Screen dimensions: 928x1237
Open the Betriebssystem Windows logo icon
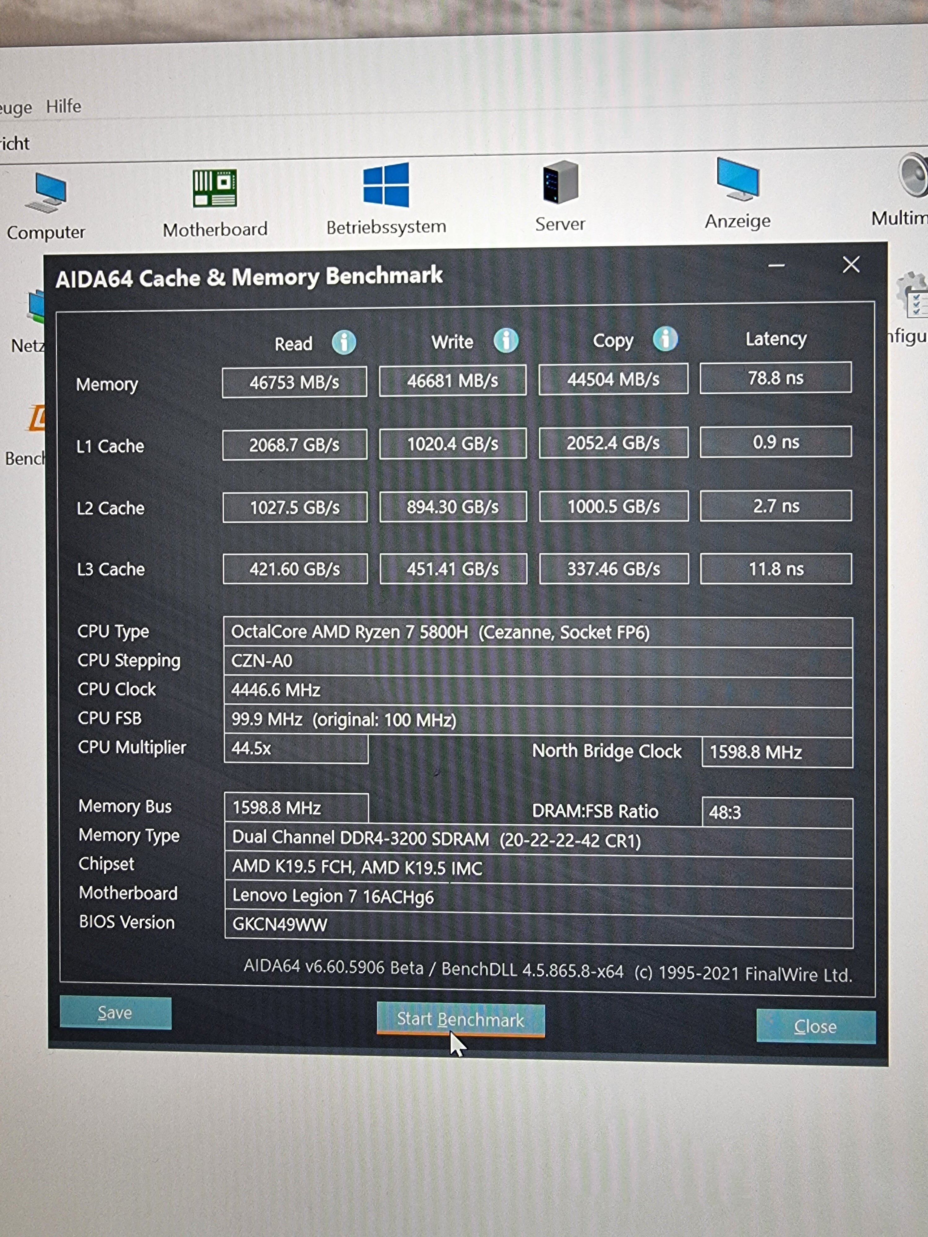click(386, 185)
